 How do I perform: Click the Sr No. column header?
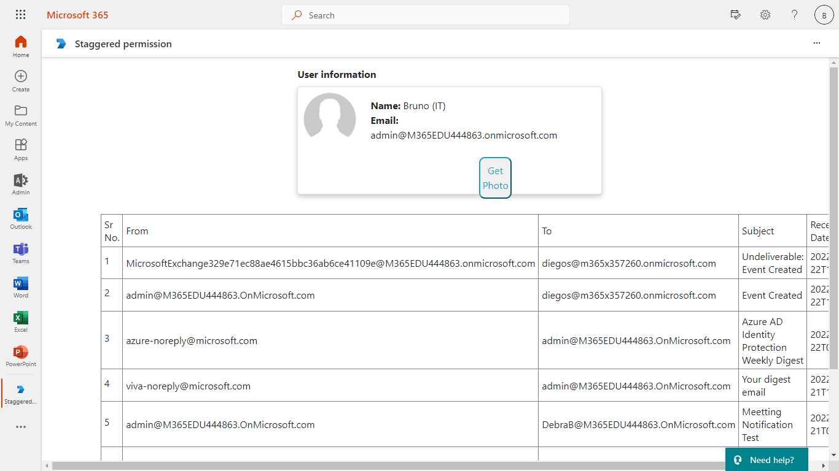tap(112, 231)
